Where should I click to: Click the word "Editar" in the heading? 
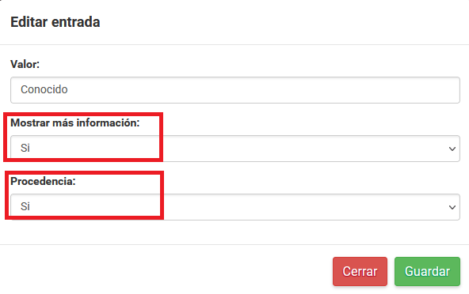pos(29,22)
